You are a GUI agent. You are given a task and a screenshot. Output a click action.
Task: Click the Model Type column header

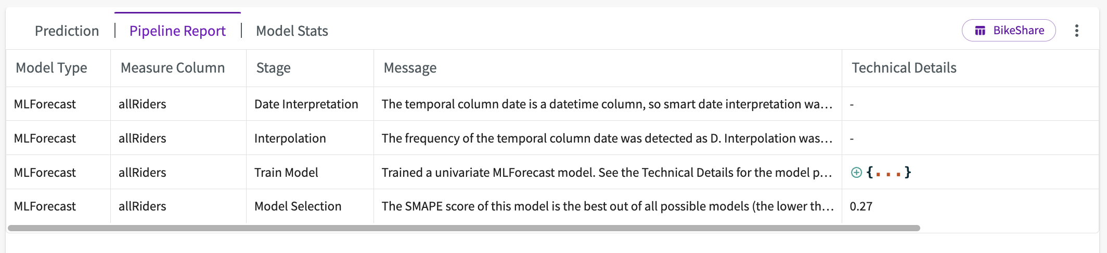(x=52, y=68)
